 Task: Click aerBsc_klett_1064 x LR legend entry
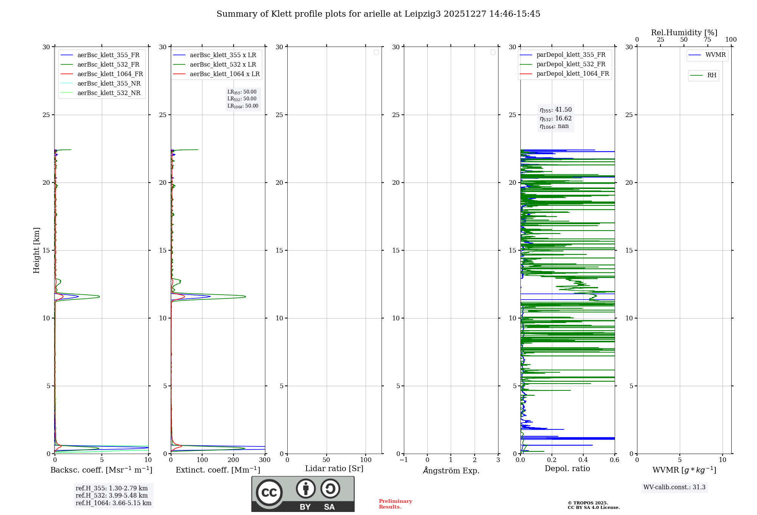(x=224, y=74)
